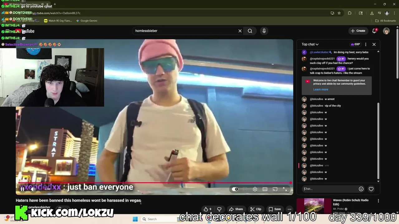Viewport: 399px width, 224px height.
Task: Expand the Top chat dropdown
Action: [310, 44]
